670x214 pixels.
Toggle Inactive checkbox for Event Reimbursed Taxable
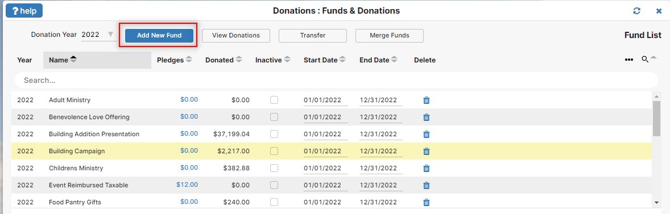point(274,185)
